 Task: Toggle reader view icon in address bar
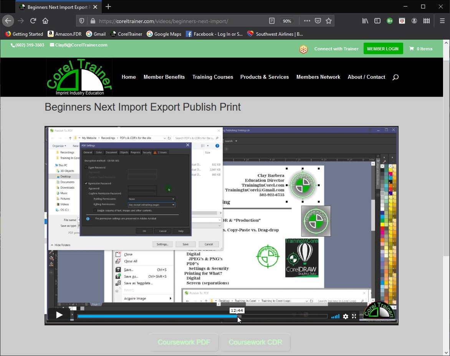click(x=271, y=21)
